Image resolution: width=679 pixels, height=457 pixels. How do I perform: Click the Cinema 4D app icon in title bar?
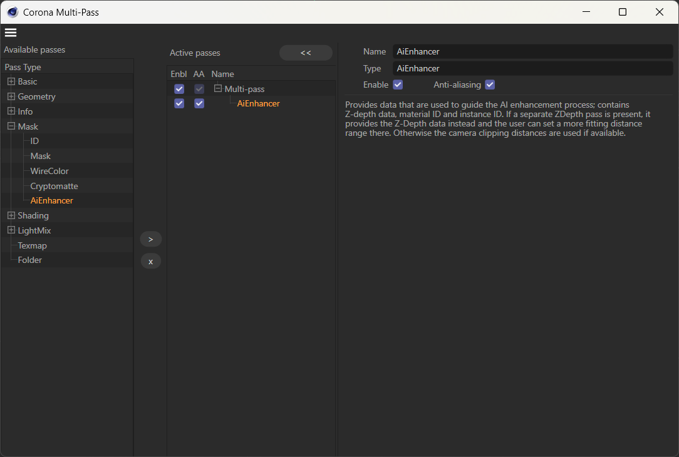13,12
